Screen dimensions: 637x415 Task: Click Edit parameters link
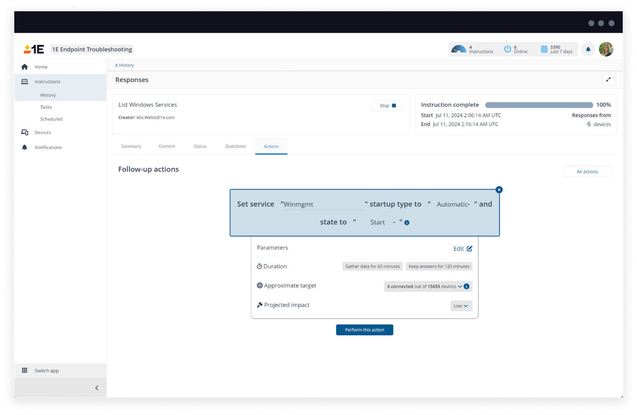click(463, 249)
